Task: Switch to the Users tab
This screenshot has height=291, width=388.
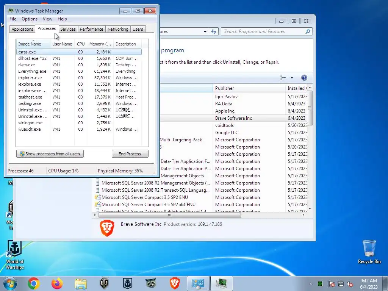Action: click(138, 29)
